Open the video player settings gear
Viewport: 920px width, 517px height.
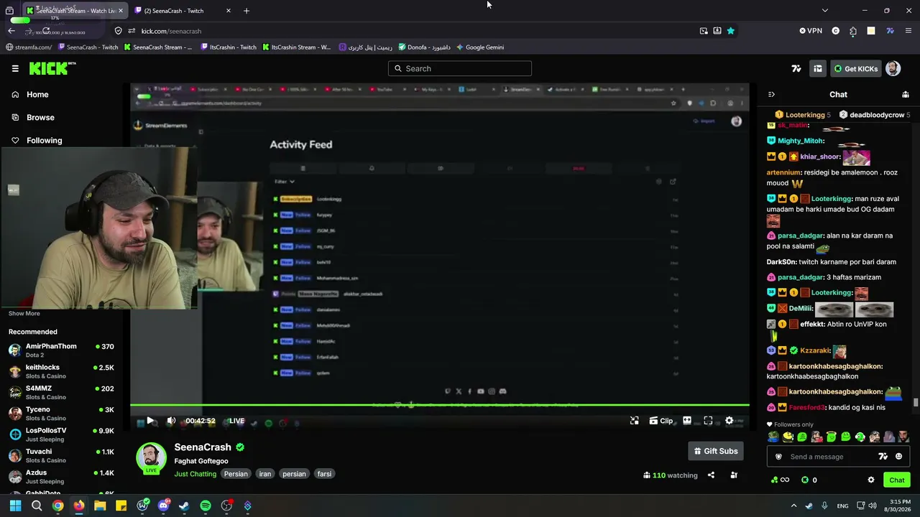coord(730,421)
